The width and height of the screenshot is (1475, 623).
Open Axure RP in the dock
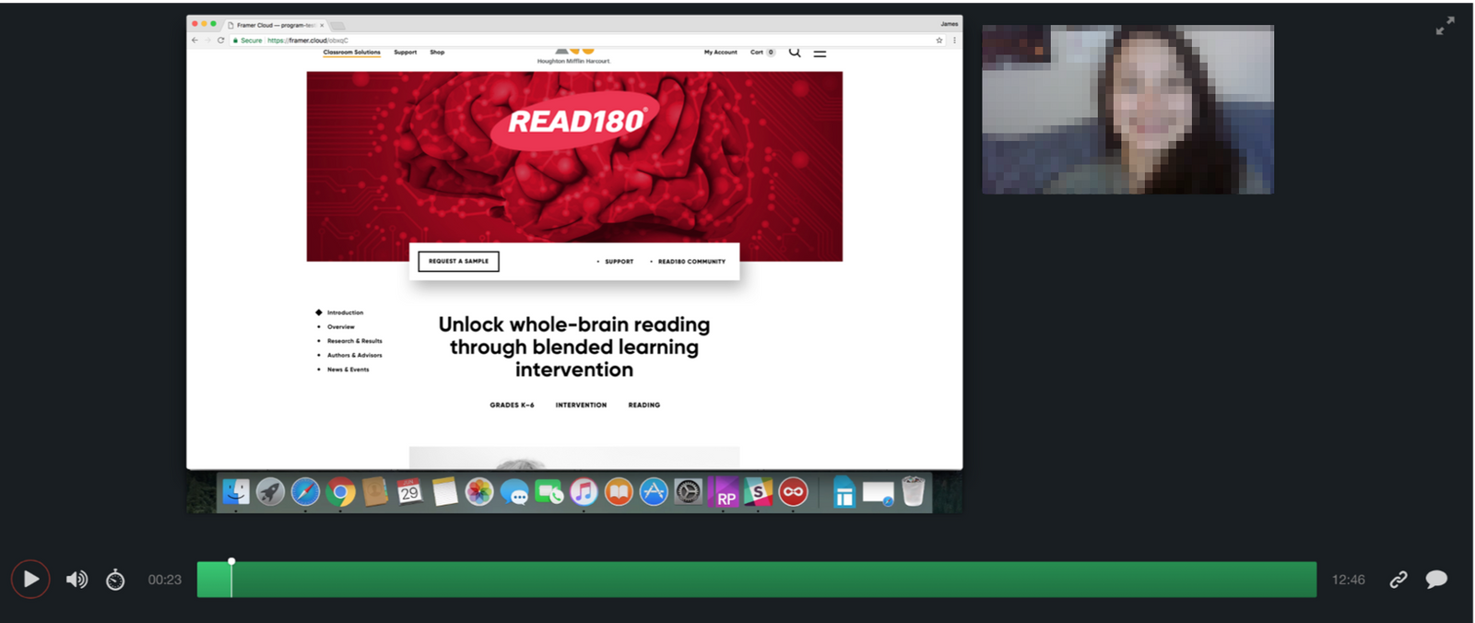724,492
